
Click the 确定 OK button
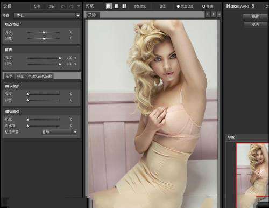click(x=256, y=17)
